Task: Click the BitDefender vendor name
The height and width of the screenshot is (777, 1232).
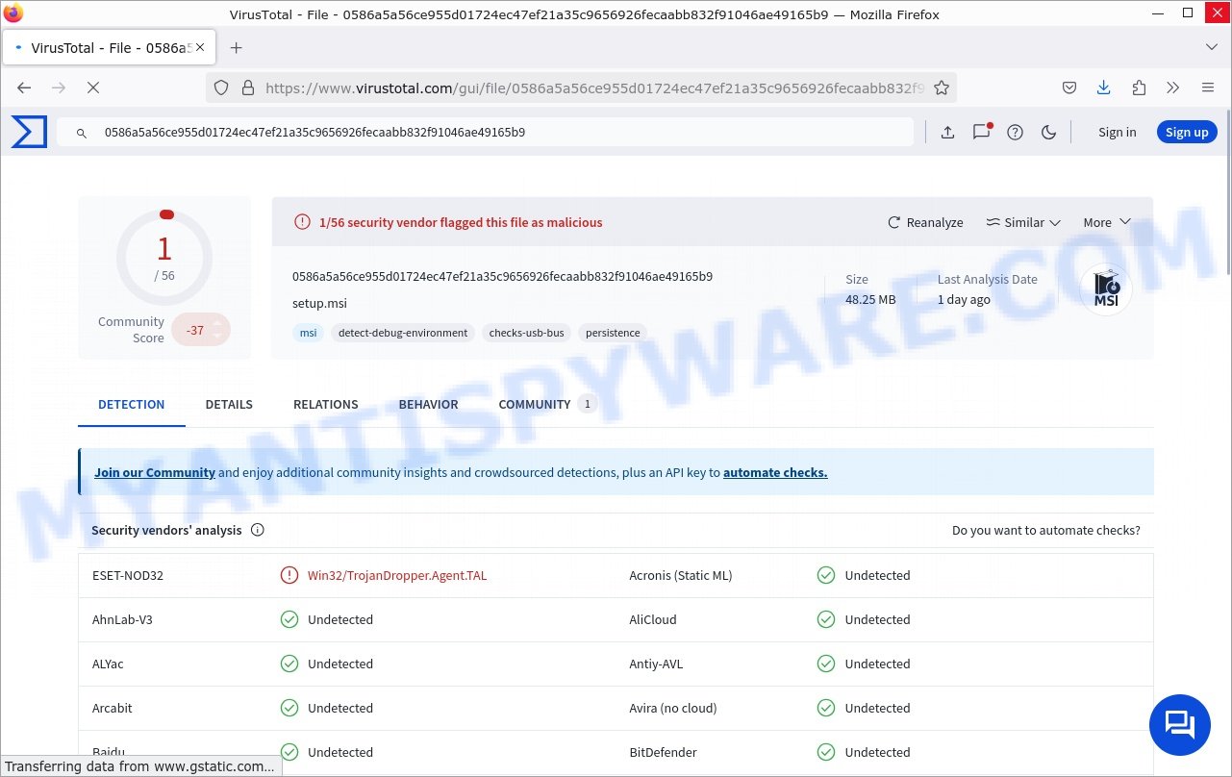Action: click(x=663, y=752)
